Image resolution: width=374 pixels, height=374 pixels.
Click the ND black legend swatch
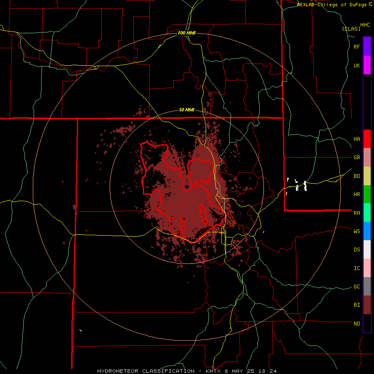[x=367, y=323]
